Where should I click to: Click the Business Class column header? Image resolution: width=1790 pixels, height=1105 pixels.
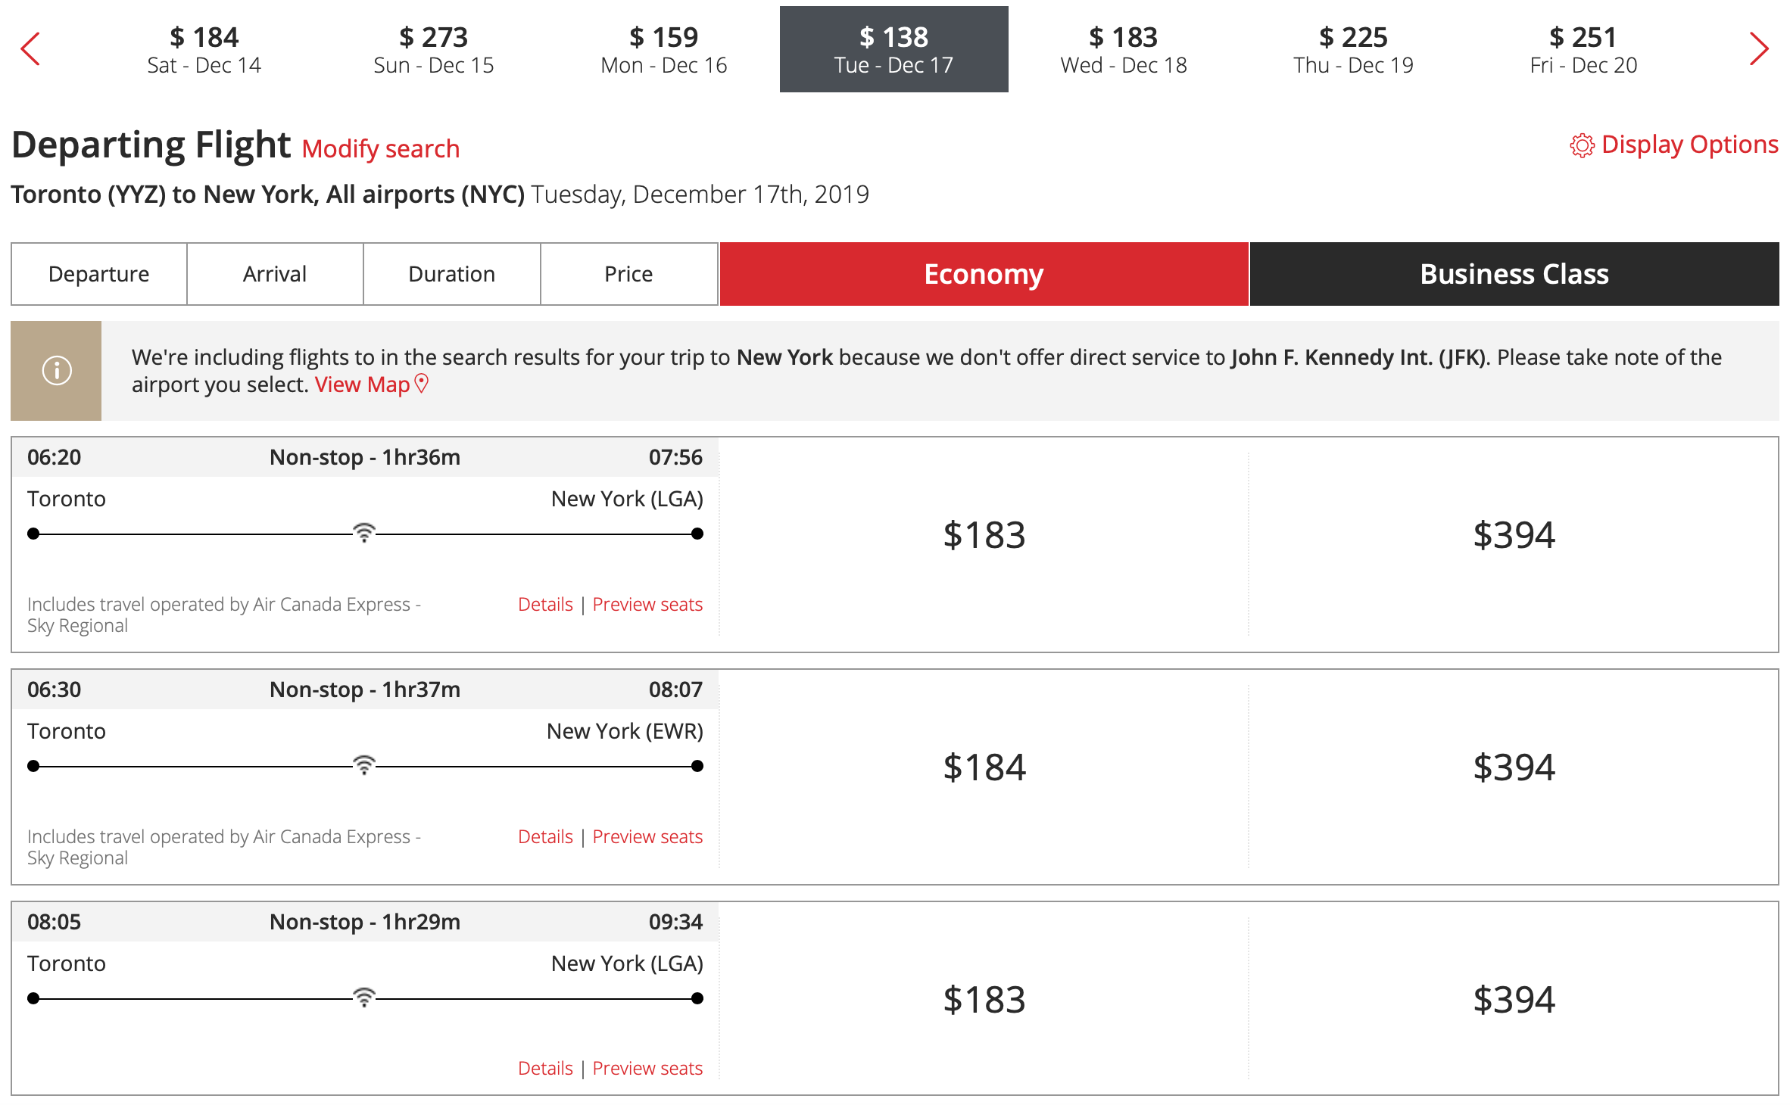[1513, 274]
